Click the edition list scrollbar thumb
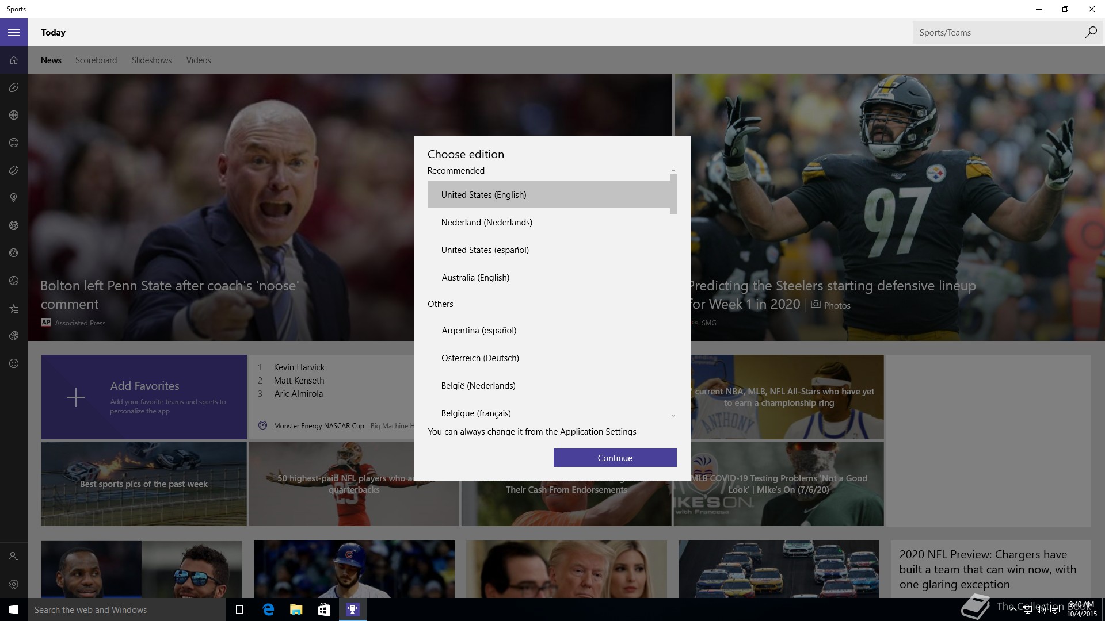The width and height of the screenshot is (1105, 621). coord(673,194)
